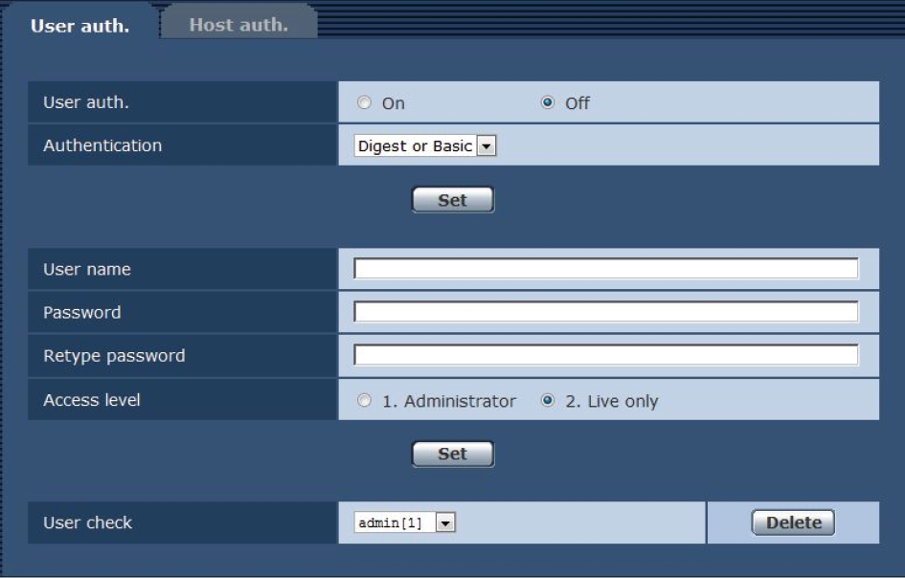Click the Retype password input box
This screenshot has height=578, width=905.
[605, 356]
